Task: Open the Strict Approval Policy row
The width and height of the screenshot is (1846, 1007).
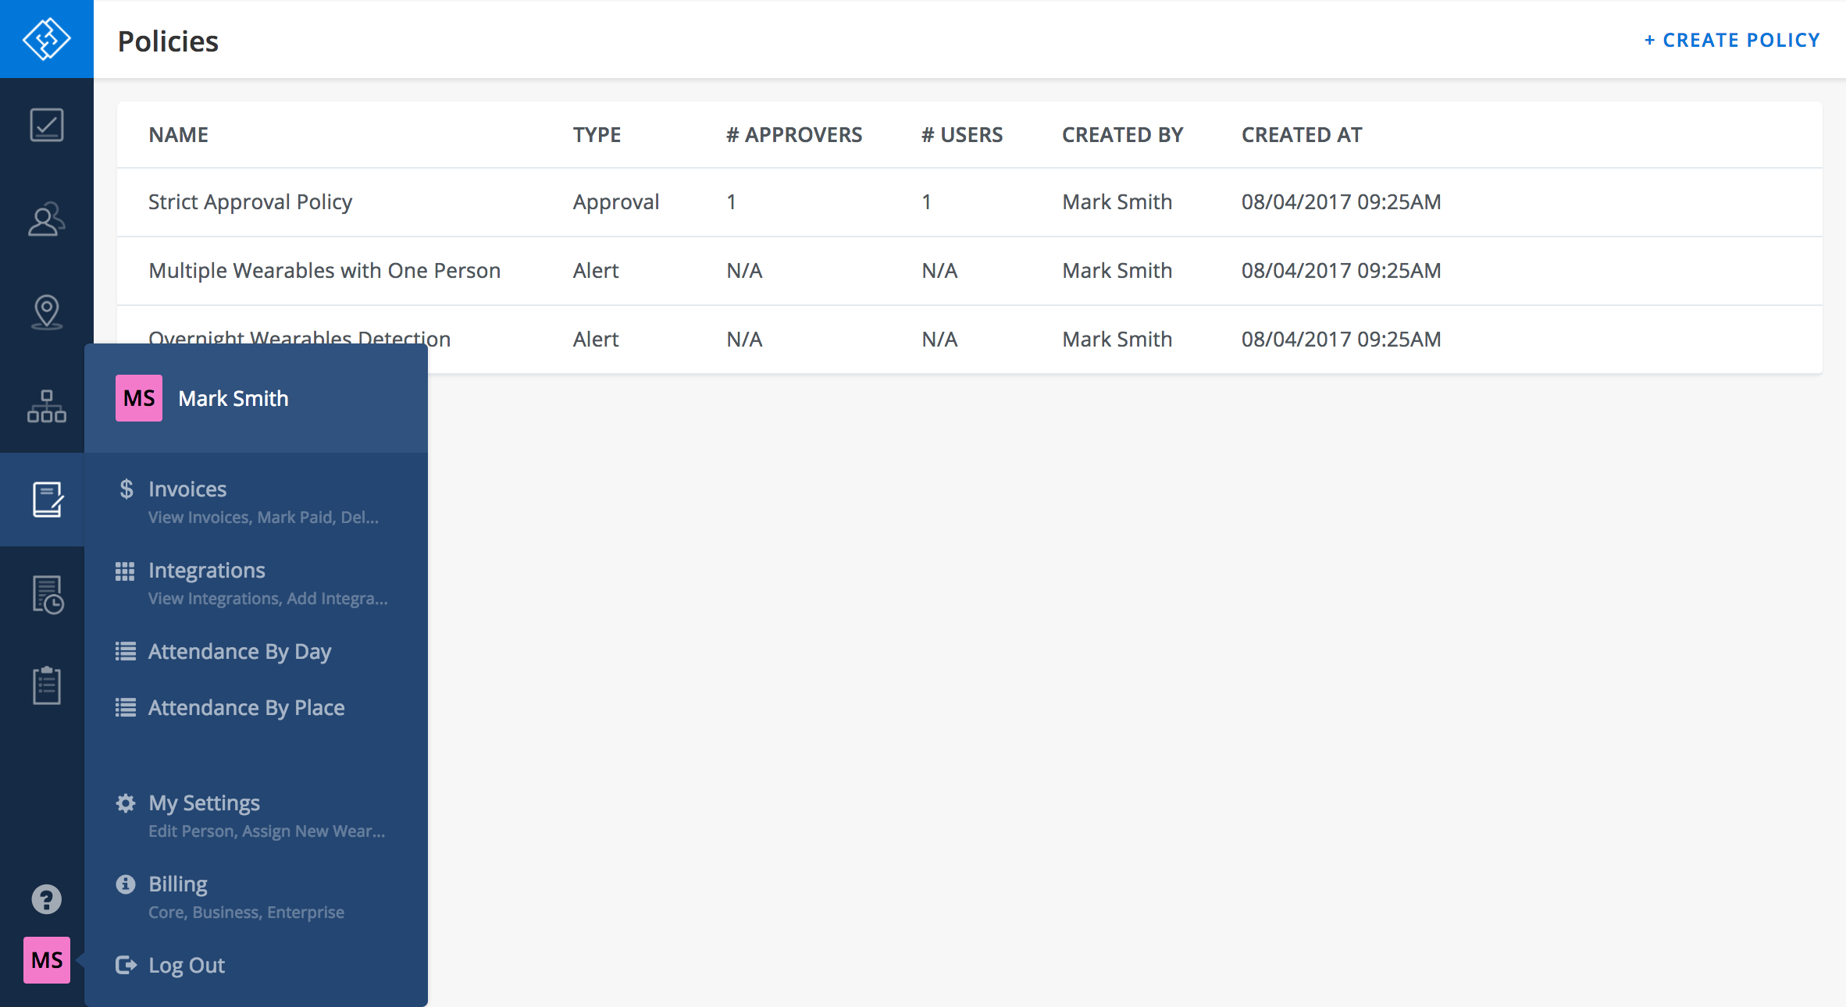Action: click(250, 202)
